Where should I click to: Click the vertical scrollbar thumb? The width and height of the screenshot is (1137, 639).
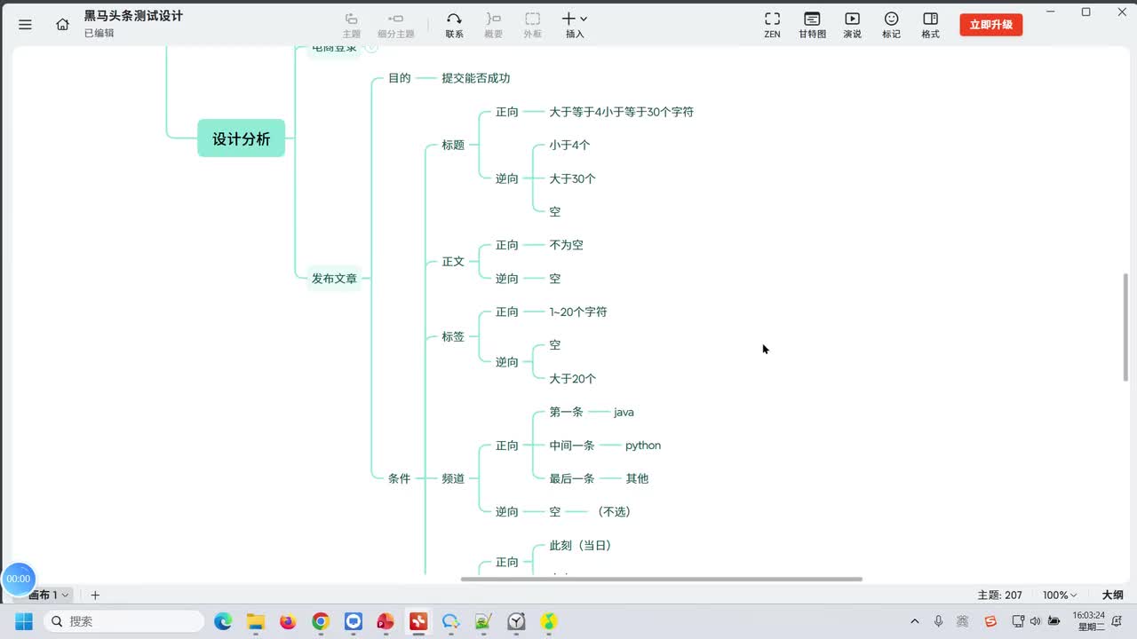[x=1126, y=327]
